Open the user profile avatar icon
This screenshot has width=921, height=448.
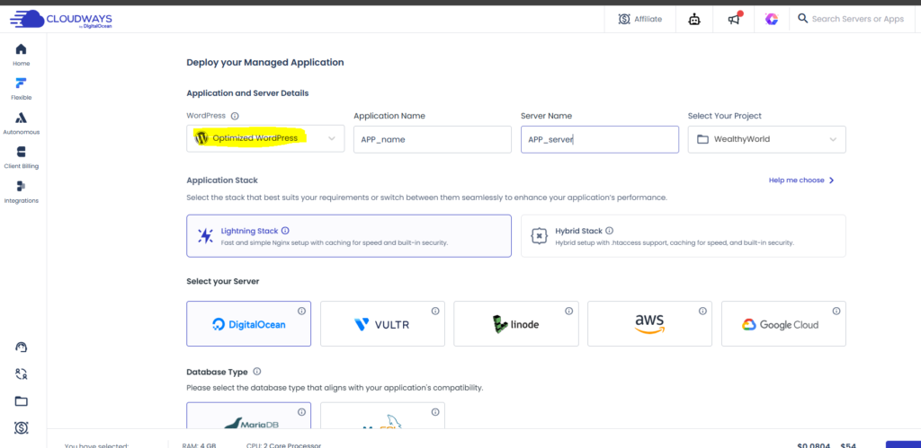[x=771, y=19]
